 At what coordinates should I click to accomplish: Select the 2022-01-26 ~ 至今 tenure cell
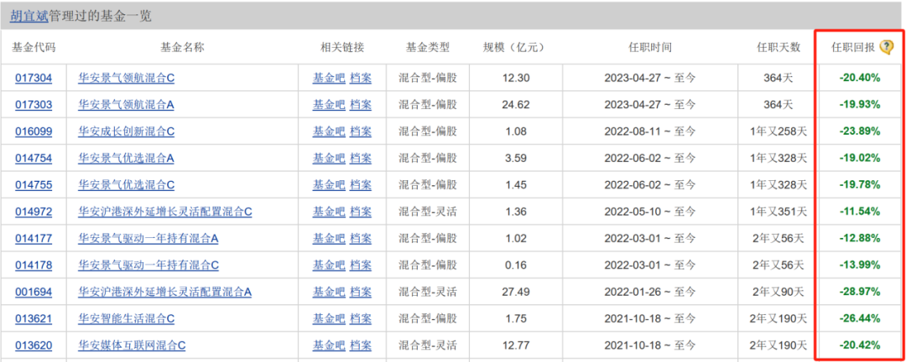click(649, 292)
